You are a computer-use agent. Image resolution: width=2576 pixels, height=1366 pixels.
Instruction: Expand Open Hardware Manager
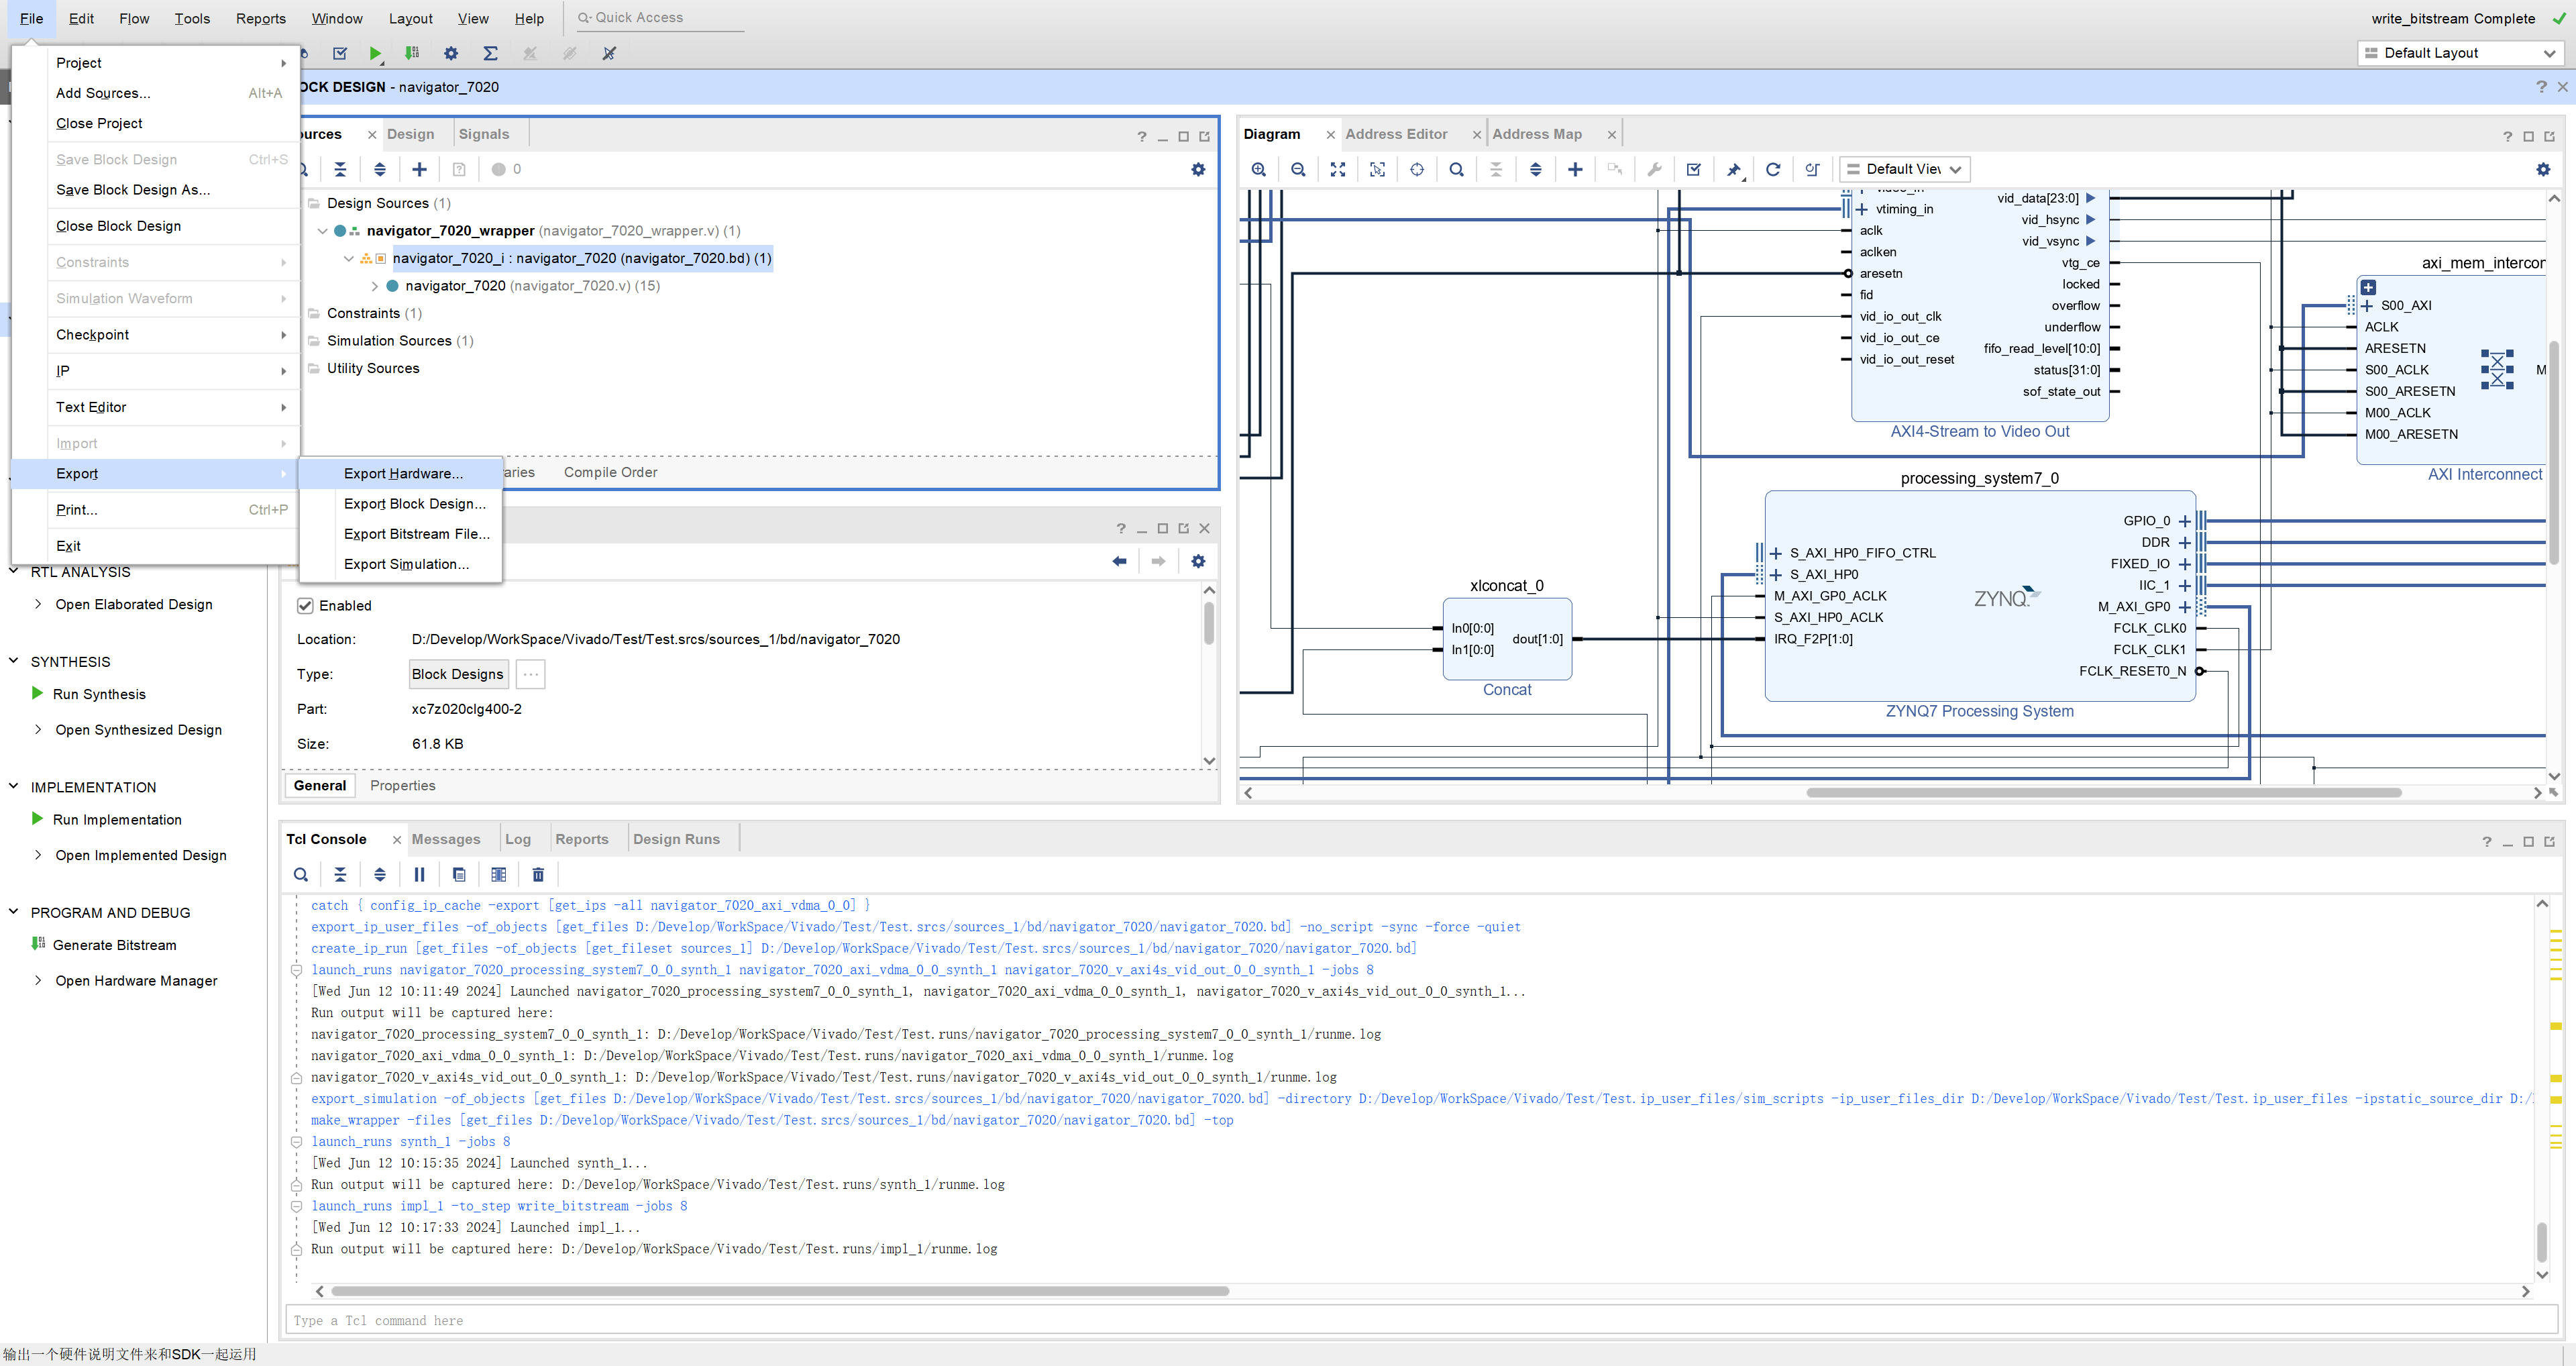click(x=38, y=981)
